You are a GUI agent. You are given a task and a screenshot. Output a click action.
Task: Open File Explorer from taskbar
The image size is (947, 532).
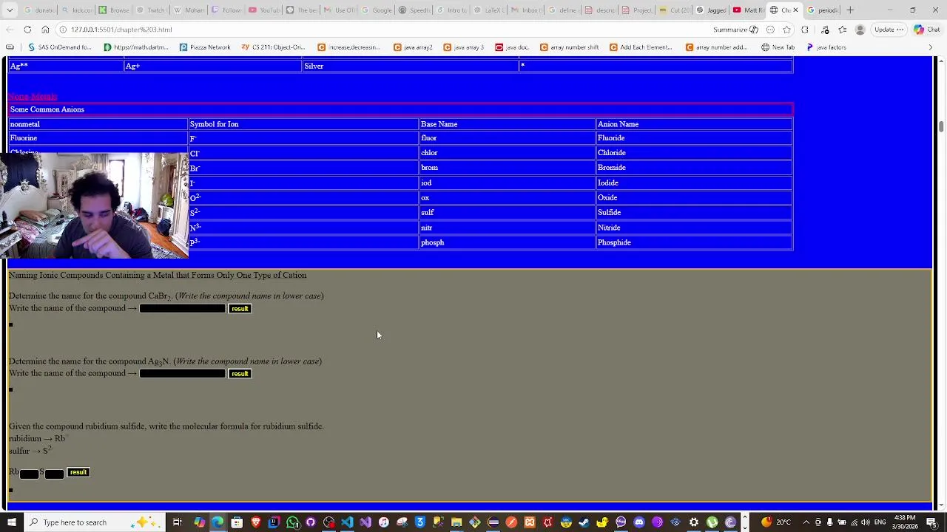[456, 522]
